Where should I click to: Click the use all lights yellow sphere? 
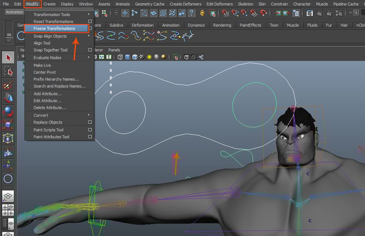[149, 57]
